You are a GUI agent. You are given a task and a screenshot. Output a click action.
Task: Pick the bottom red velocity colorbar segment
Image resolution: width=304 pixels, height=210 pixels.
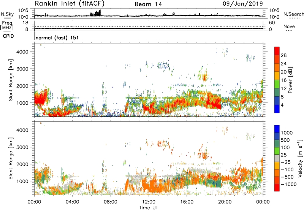277,188
